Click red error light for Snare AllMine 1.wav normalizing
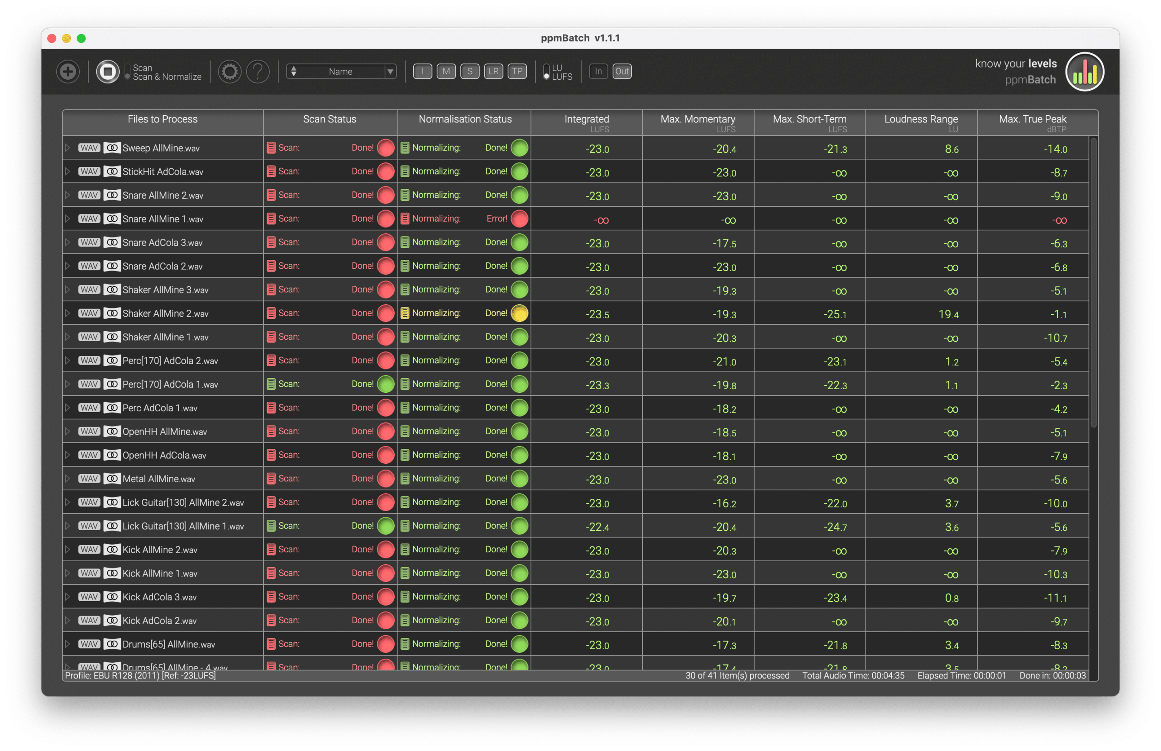The height and width of the screenshot is (751, 1161). click(x=520, y=218)
